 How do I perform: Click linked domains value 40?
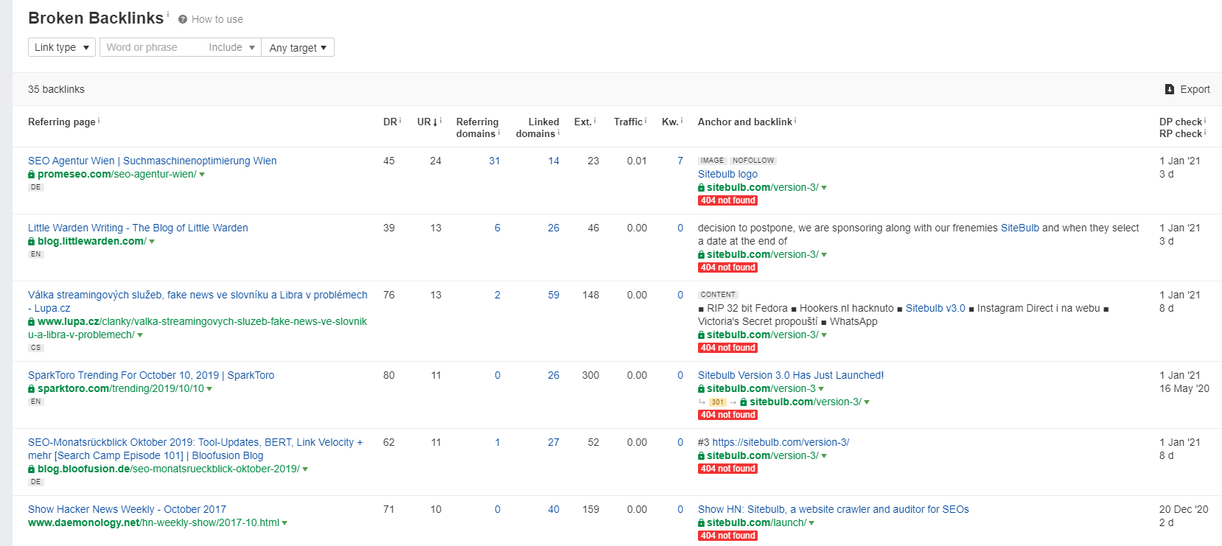(x=554, y=509)
